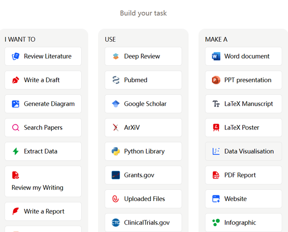288x232 pixels.
Task: Click the Word document icon
Action: 216,56
